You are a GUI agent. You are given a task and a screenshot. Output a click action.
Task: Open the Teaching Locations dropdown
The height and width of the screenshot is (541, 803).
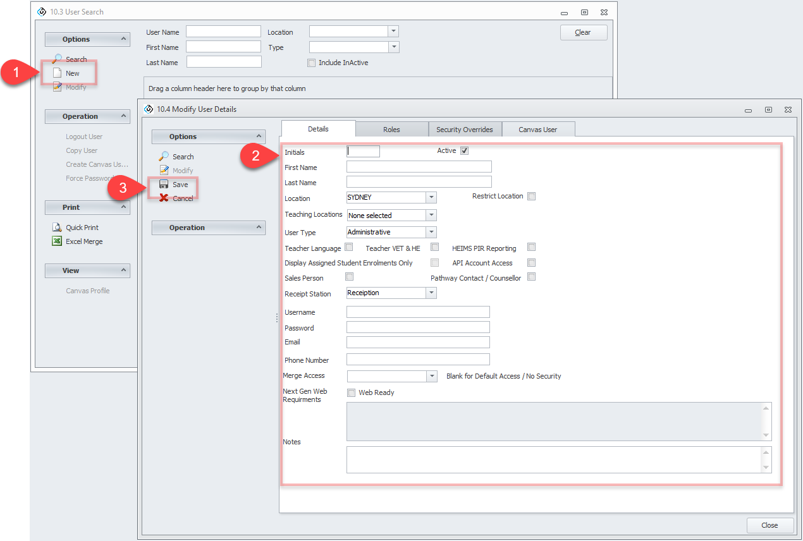[431, 216]
